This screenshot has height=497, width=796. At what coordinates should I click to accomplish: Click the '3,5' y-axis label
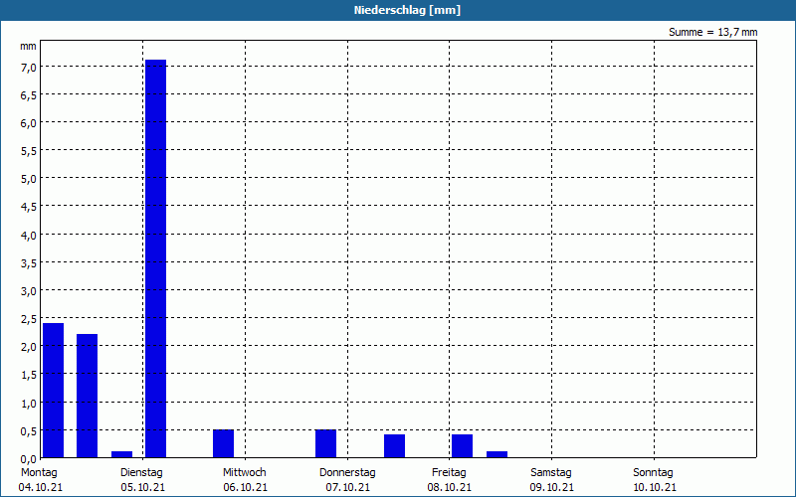point(28,262)
